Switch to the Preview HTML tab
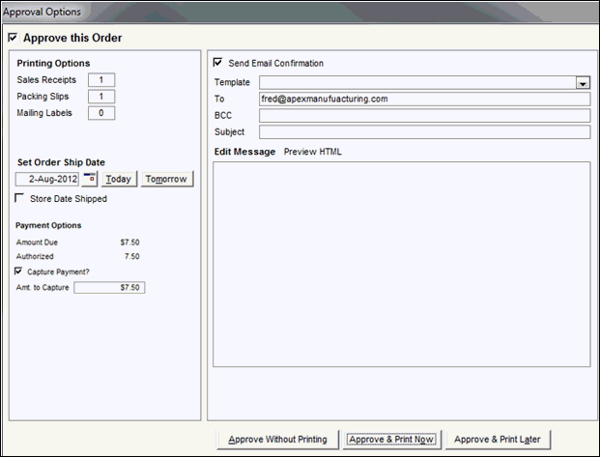600x457 pixels. tap(312, 152)
